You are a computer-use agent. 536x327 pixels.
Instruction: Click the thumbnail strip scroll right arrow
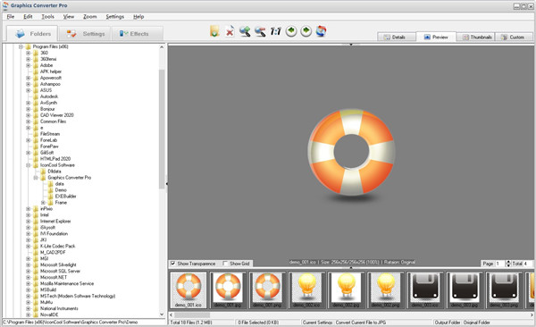(x=532, y=314)
